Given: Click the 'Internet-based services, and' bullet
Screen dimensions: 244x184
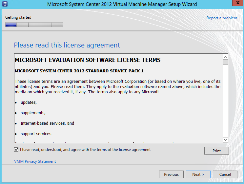Looking at the screenshot, I should click(47, 123).
